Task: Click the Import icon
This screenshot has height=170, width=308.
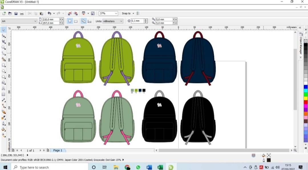Action: [70, 13]
